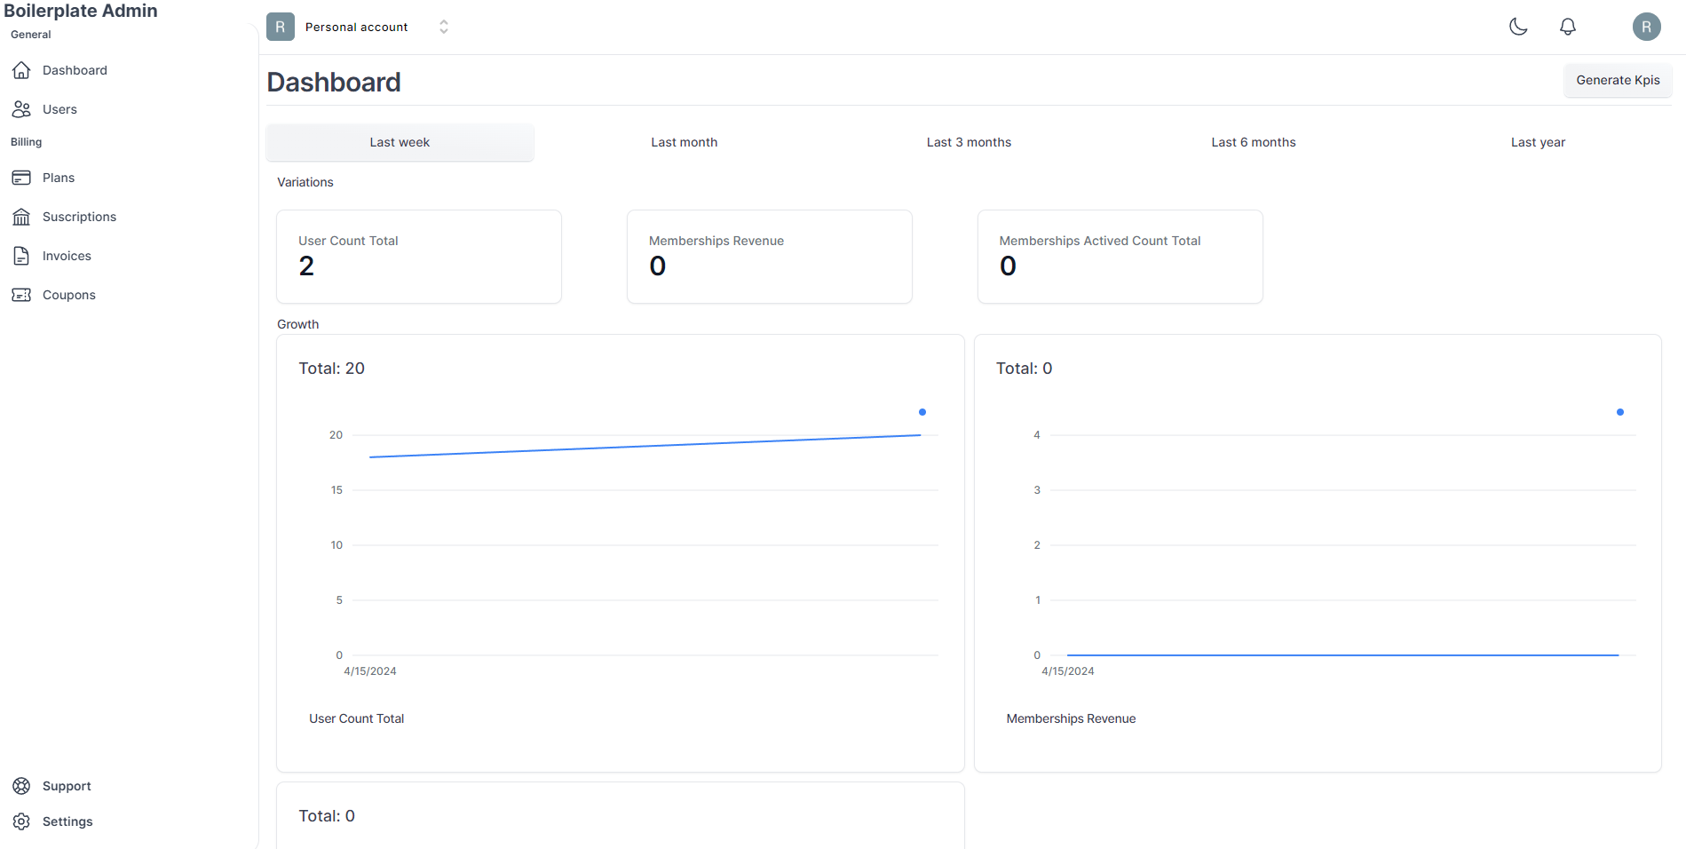Click the Memberships Actived Count Total card

pos(1120,257)
